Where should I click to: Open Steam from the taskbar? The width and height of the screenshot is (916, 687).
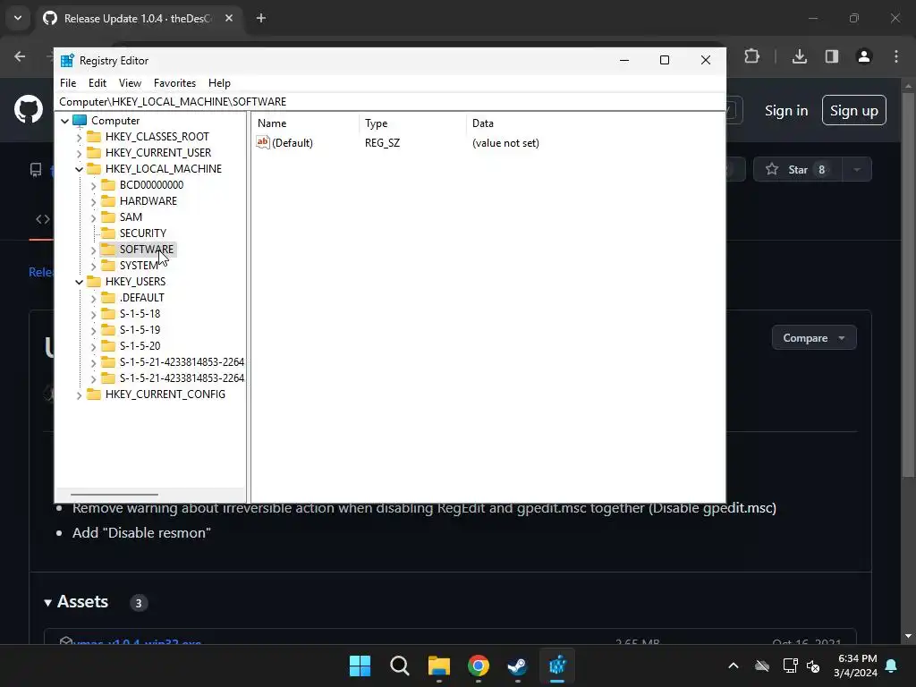pyautogui.click(x=517, y=666)
